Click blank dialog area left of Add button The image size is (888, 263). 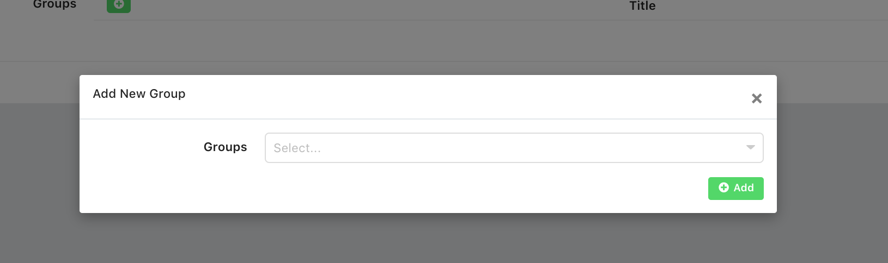point(436,189)
